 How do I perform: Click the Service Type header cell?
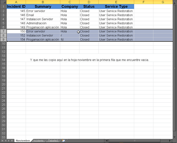(x=116, y=6)
